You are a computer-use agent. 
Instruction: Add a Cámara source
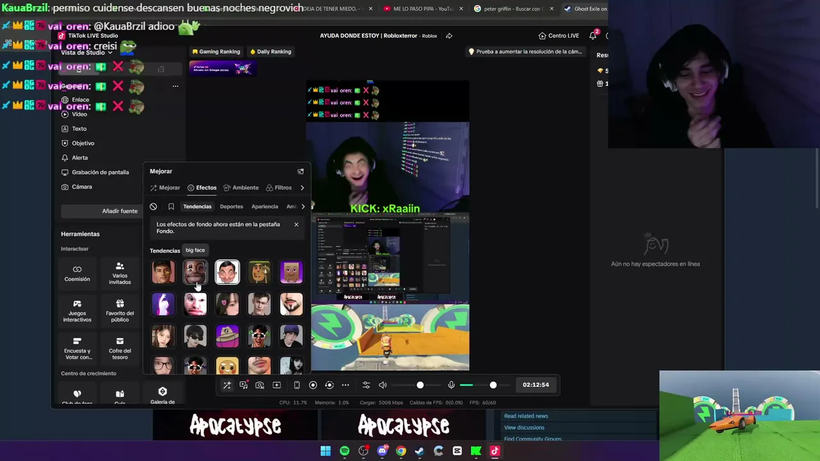coord(77,187)
